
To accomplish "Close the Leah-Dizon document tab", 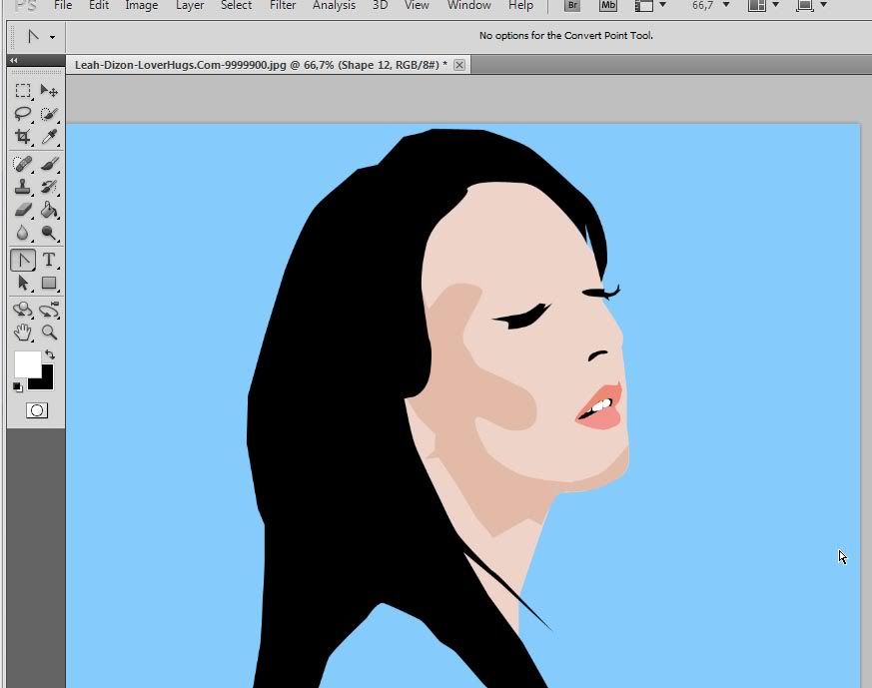I will pos(459,65).
